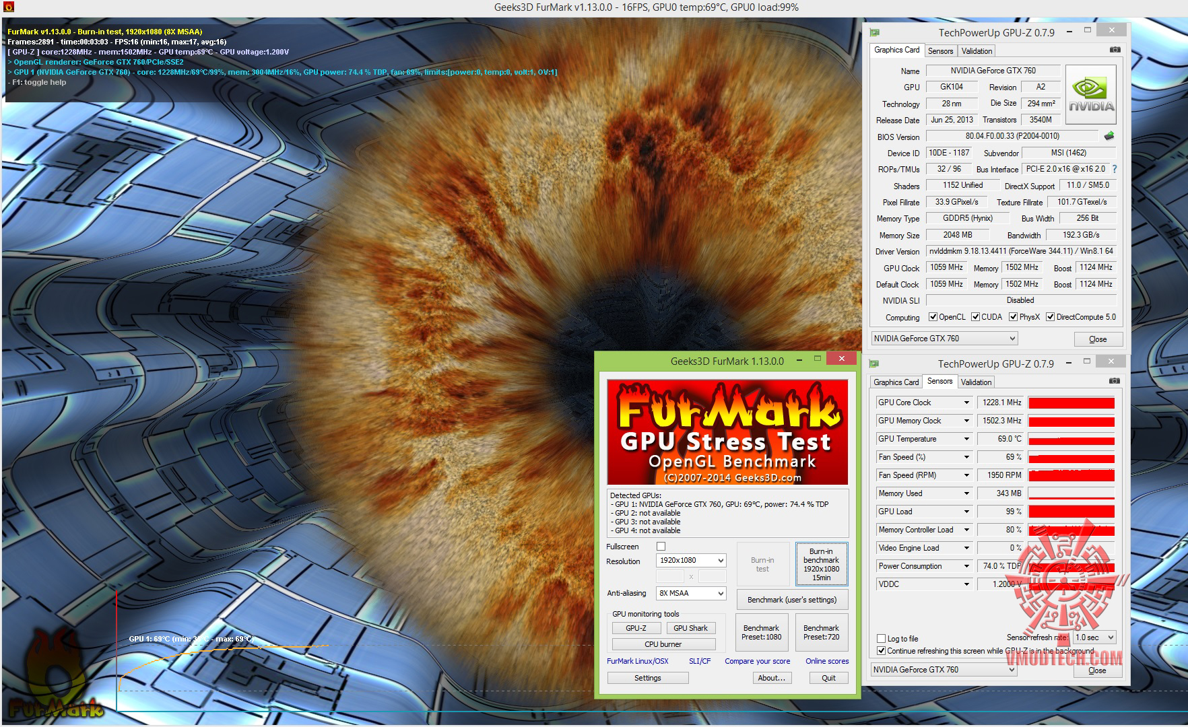Click the NVIDIA logo in GPU-Z
Image resolution: width=1188 pixels, height=727 pixels.
1091,95
